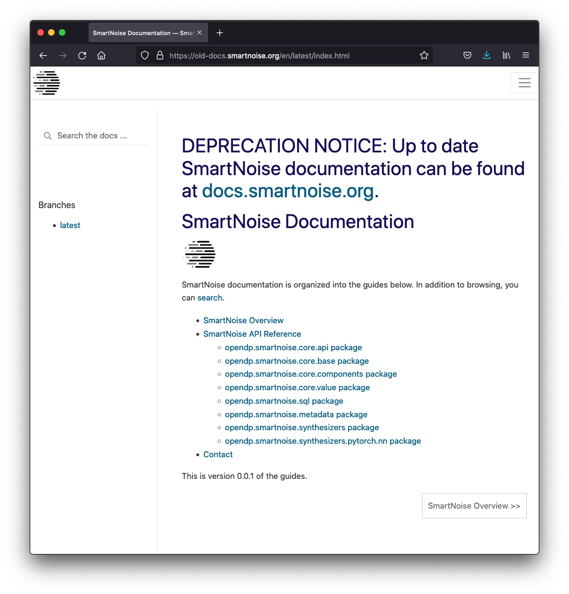
Task: Click the padlock icon in the address bar
Action: click(160, 55)
